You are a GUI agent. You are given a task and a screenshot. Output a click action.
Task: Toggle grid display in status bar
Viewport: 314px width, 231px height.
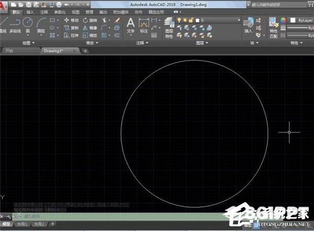pos(256,226)
